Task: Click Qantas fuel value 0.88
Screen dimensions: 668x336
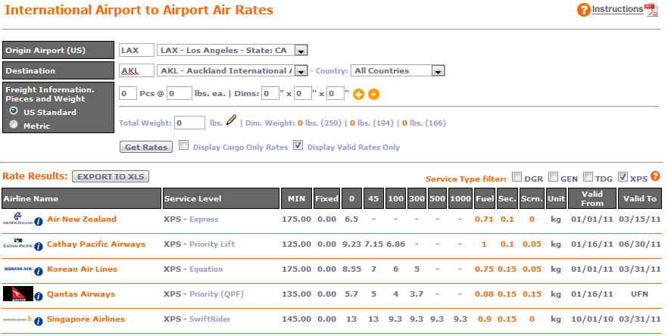Action: [484, 294]
